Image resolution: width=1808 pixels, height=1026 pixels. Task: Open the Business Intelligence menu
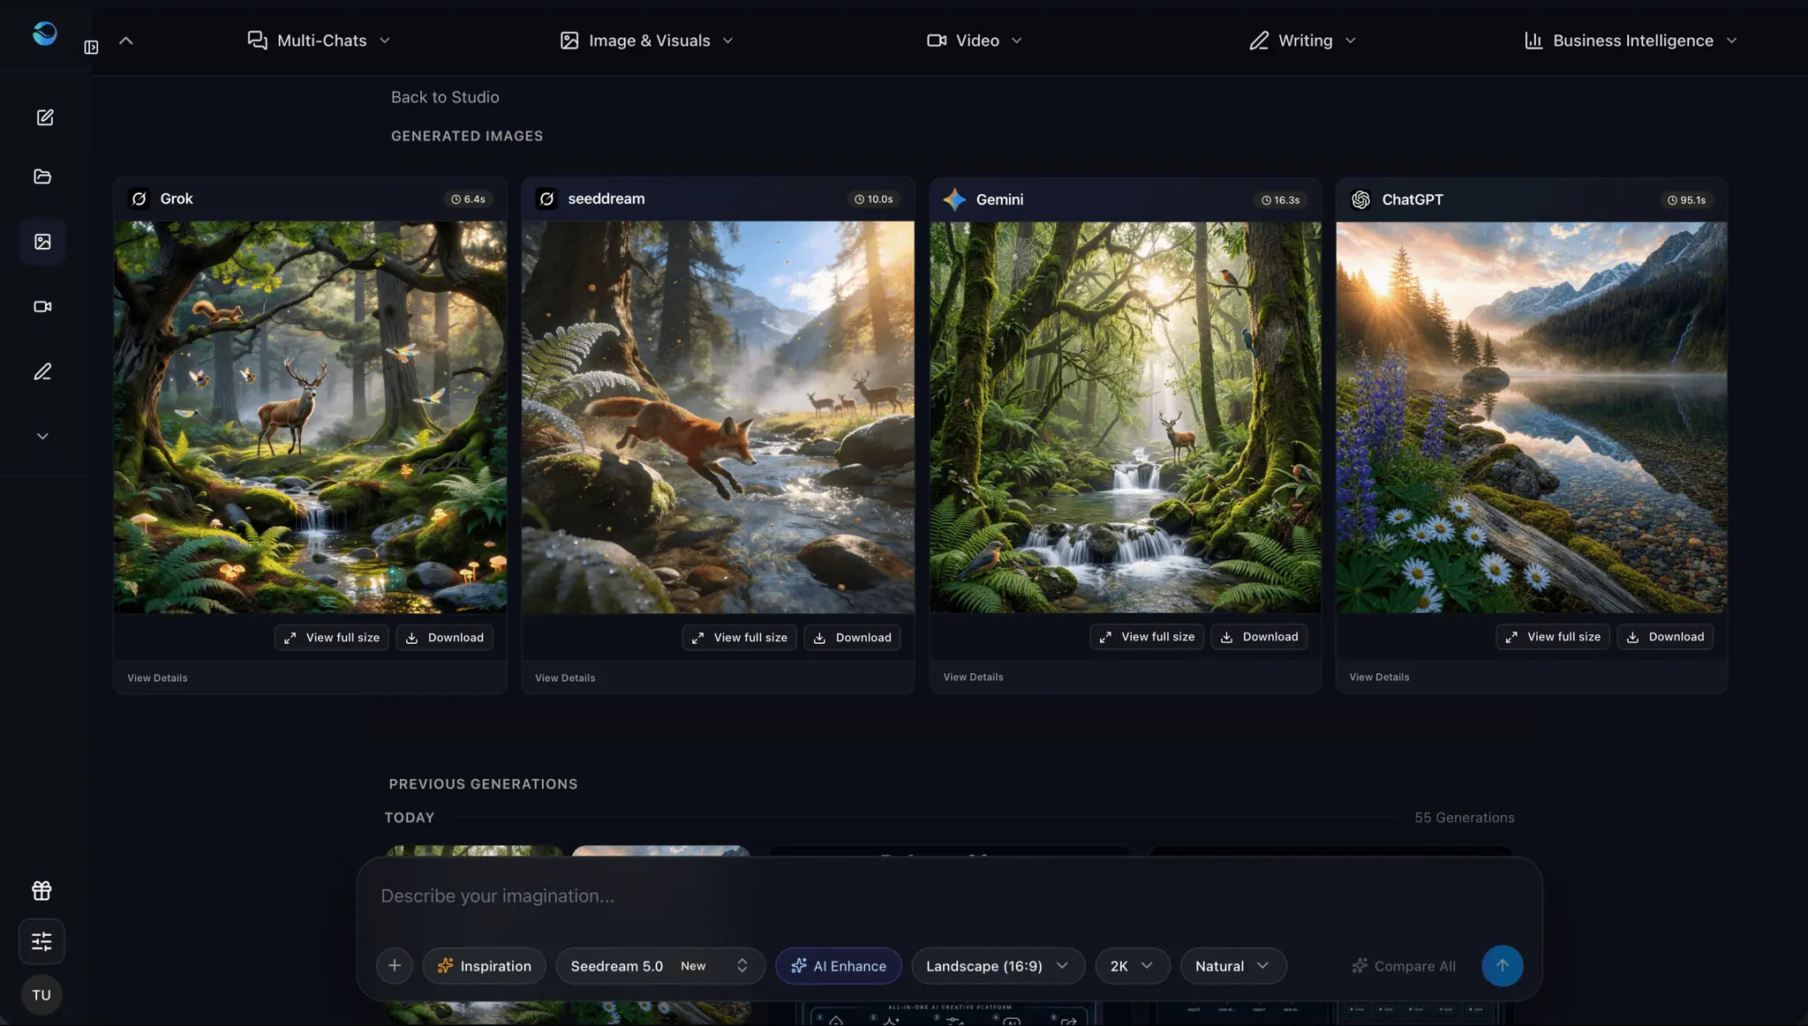click(1631, 41)
